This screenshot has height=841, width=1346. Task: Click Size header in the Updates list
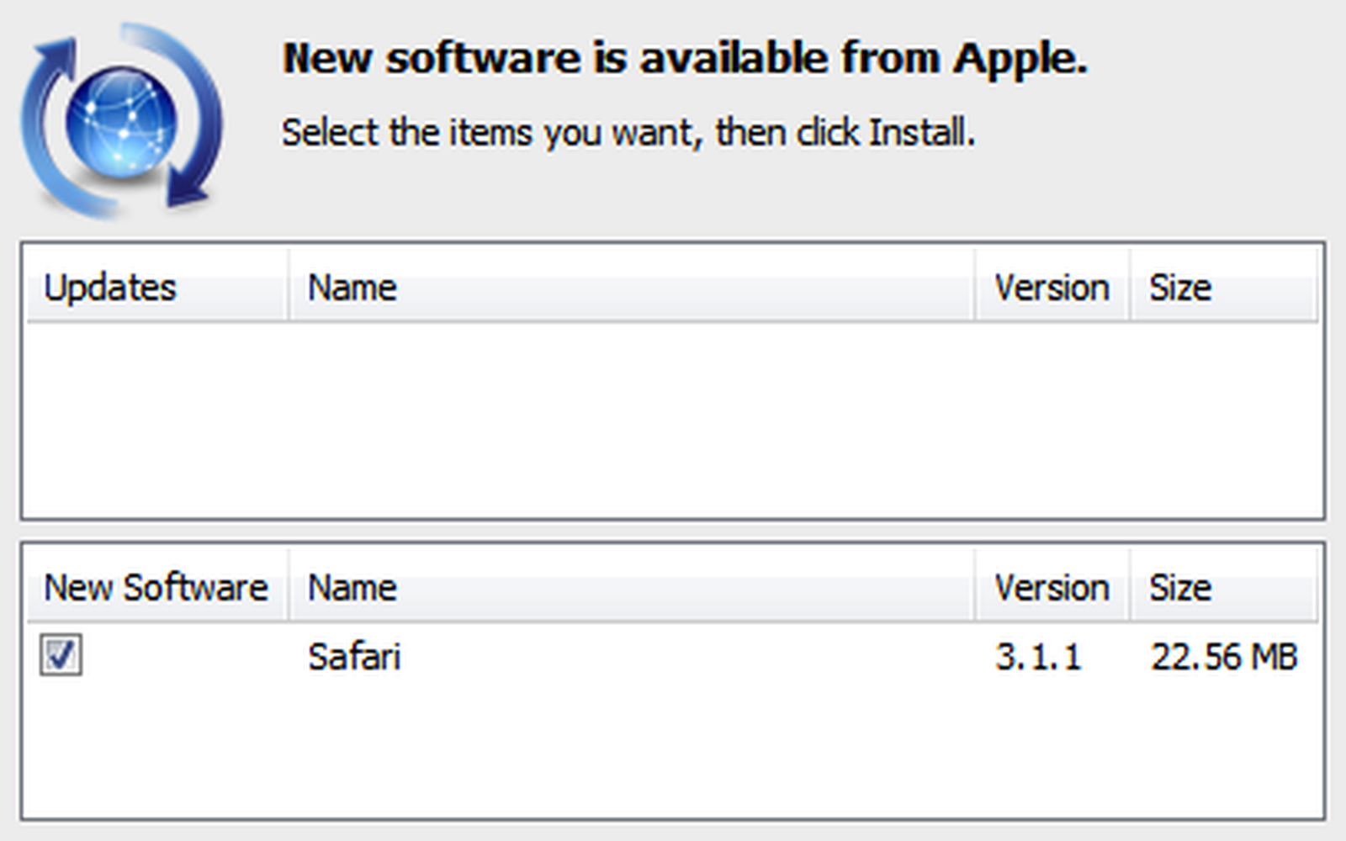point(1180,288)
